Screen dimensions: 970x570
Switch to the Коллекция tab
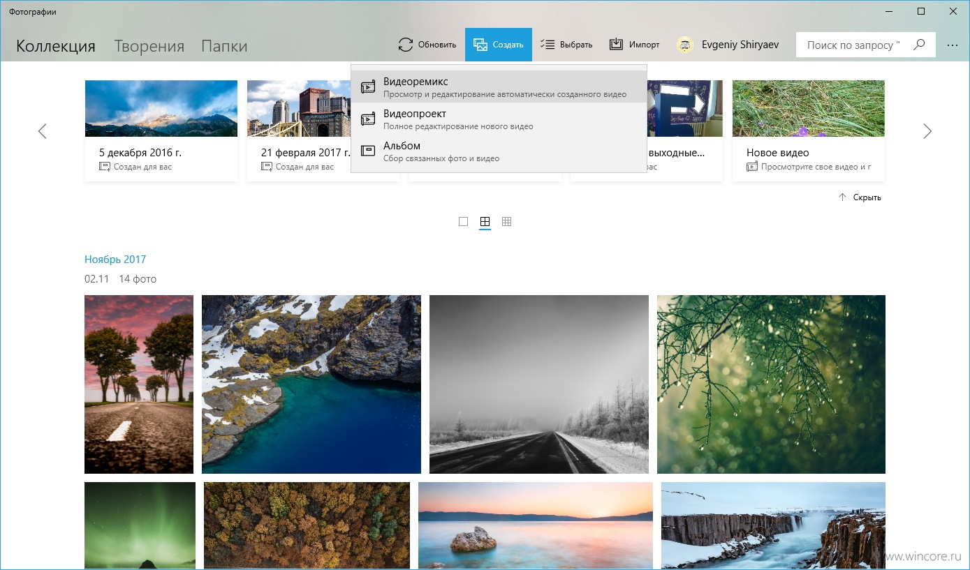coord(56,46)
